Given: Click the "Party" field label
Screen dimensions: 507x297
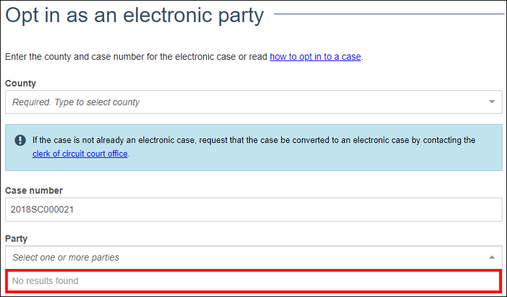Looking at the screenshot, I should tap(16, 239).
